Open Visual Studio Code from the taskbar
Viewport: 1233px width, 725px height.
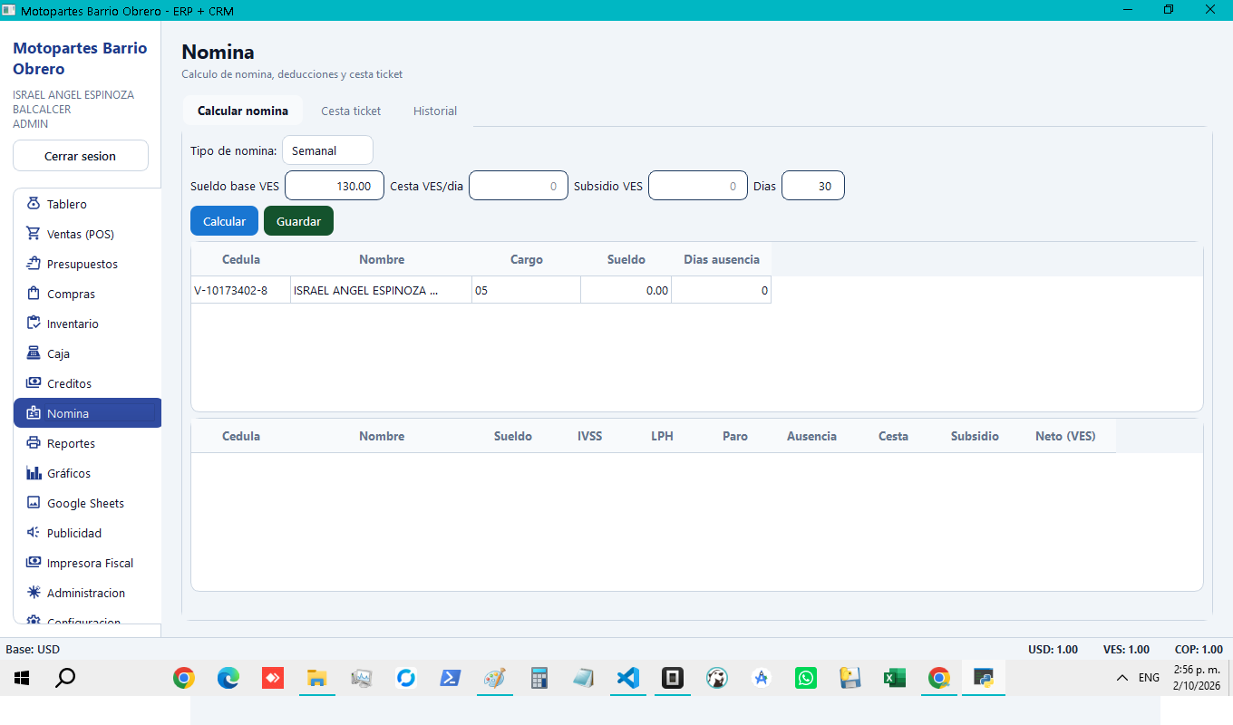click(x=627, y=678)
